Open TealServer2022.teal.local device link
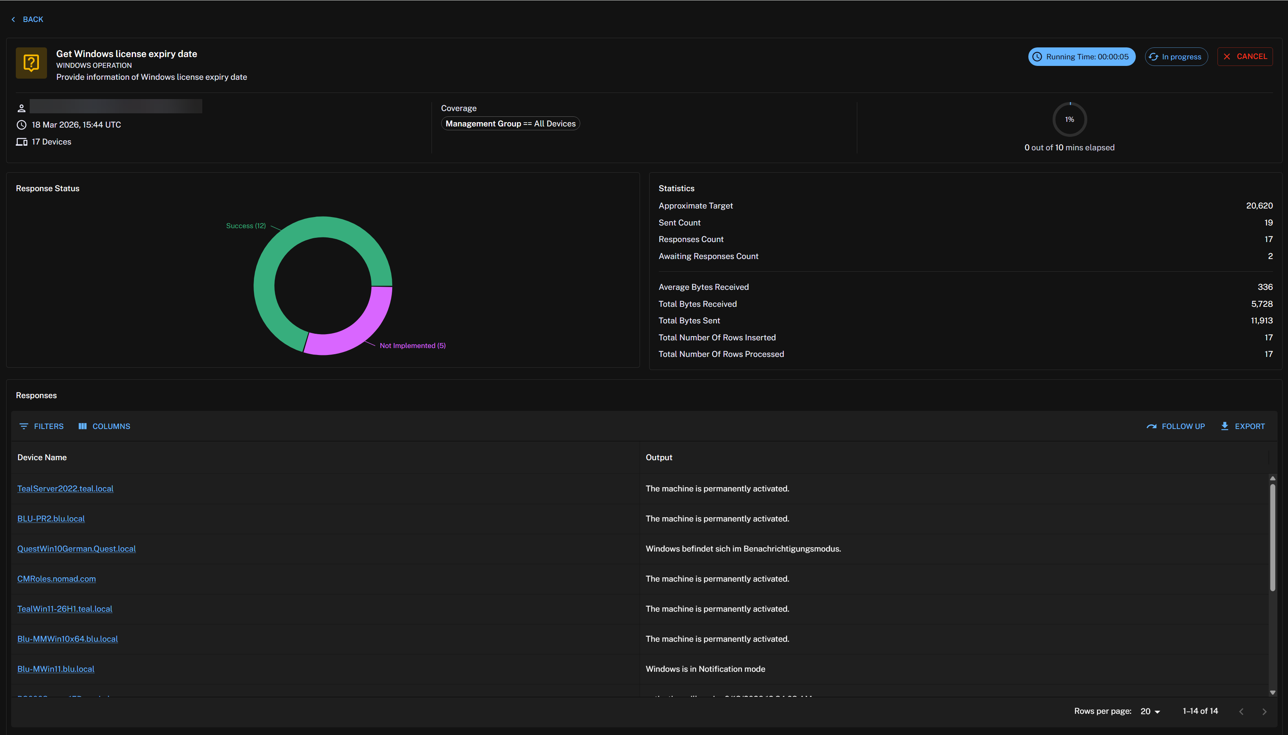This screenshot has width=1288, height=735. [65, 489]
